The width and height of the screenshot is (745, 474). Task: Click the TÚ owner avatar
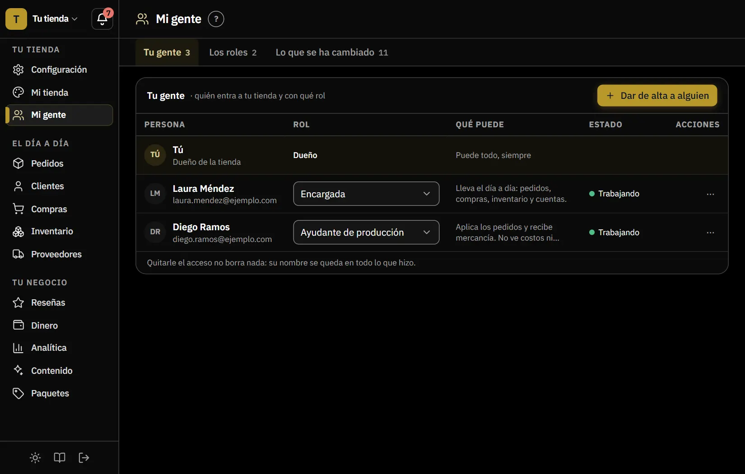tap(155, 155)
